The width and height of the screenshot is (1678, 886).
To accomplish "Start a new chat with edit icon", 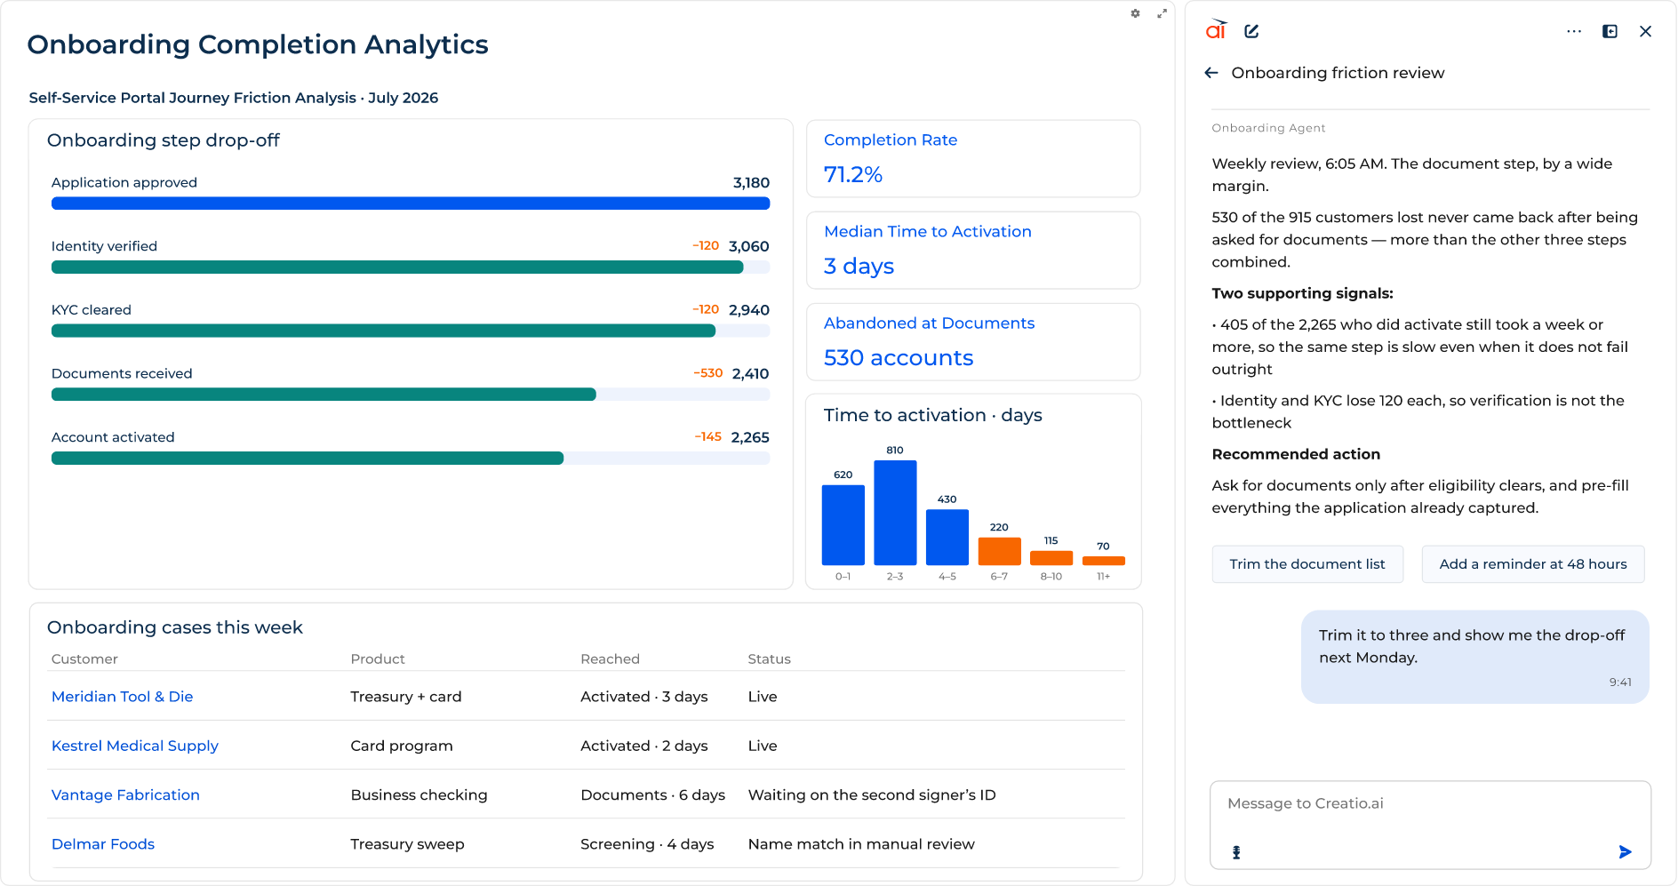I will [1251, 31].
